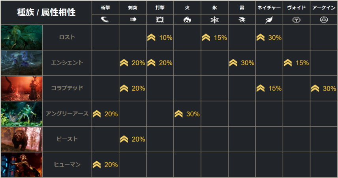The image size is (338, 178).
Task: Click the アングリーアース fire 30% bonus cell
Action: click(187, 114)
